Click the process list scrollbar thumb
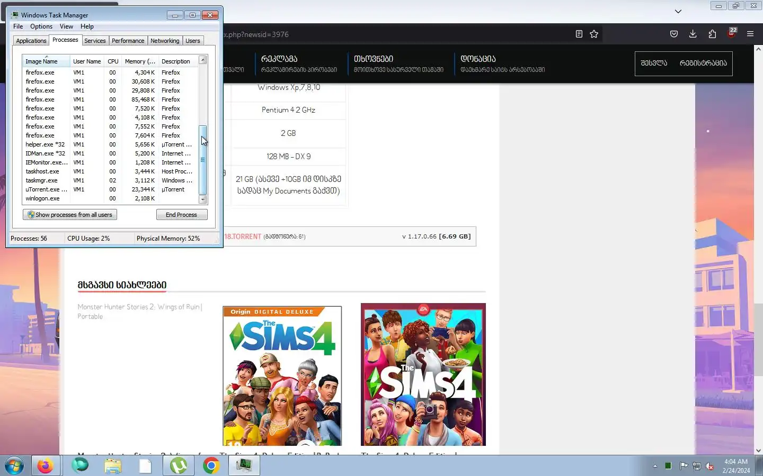763x476 pixels. pyautogui.click(x=202, y=160)
